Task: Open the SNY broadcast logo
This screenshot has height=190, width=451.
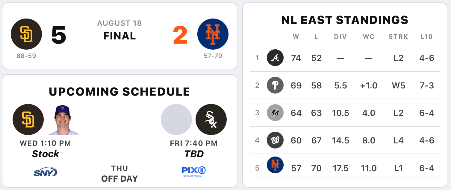Action: 46,172
